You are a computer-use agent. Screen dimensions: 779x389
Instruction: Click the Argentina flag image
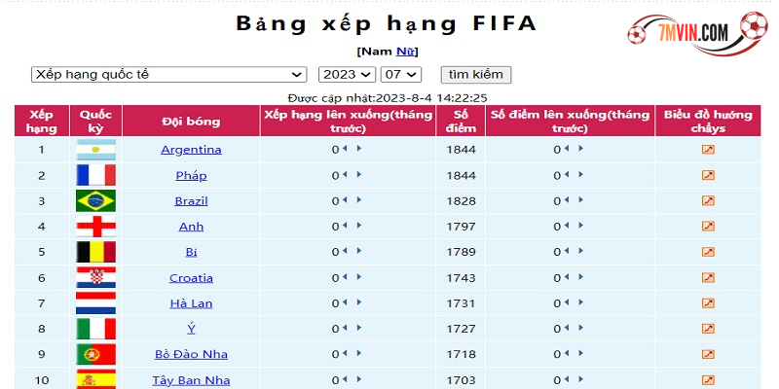(95, 150)
